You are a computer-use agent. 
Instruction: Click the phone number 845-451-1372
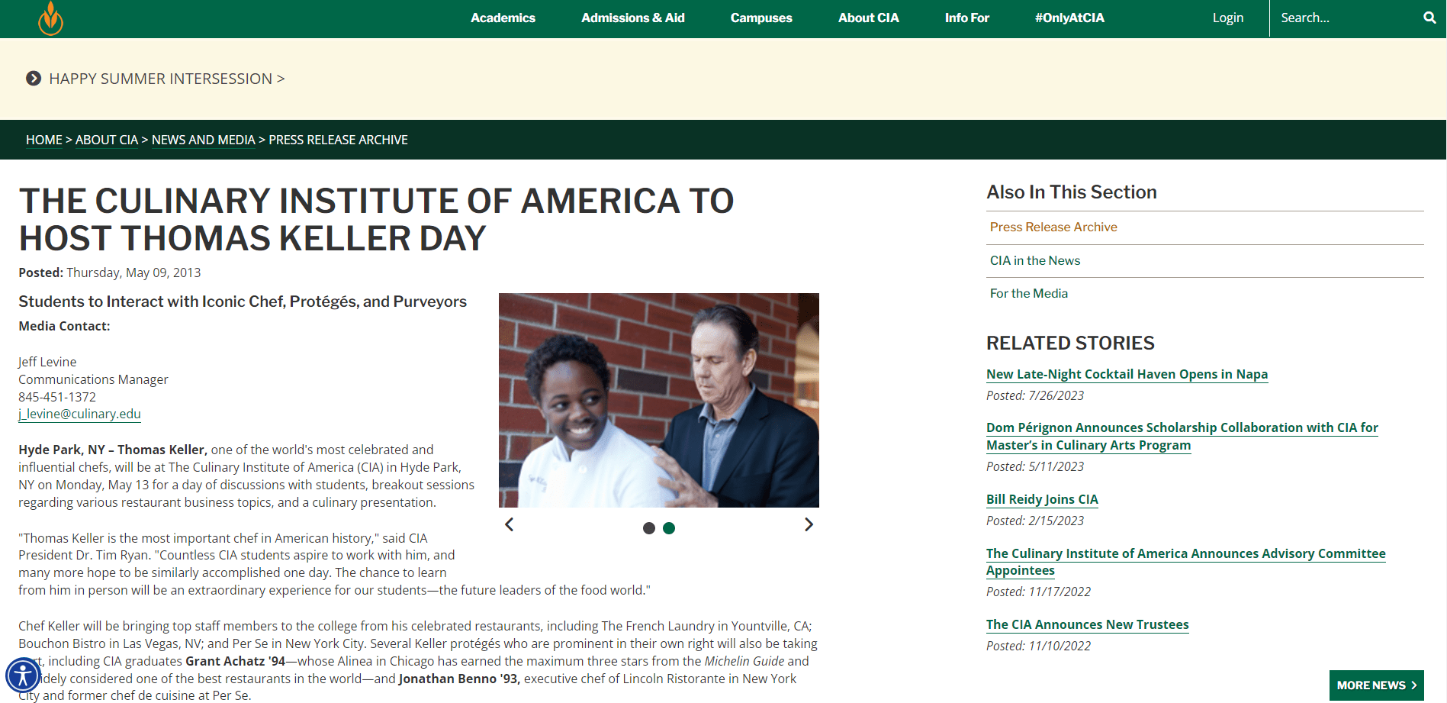(57, 397)
